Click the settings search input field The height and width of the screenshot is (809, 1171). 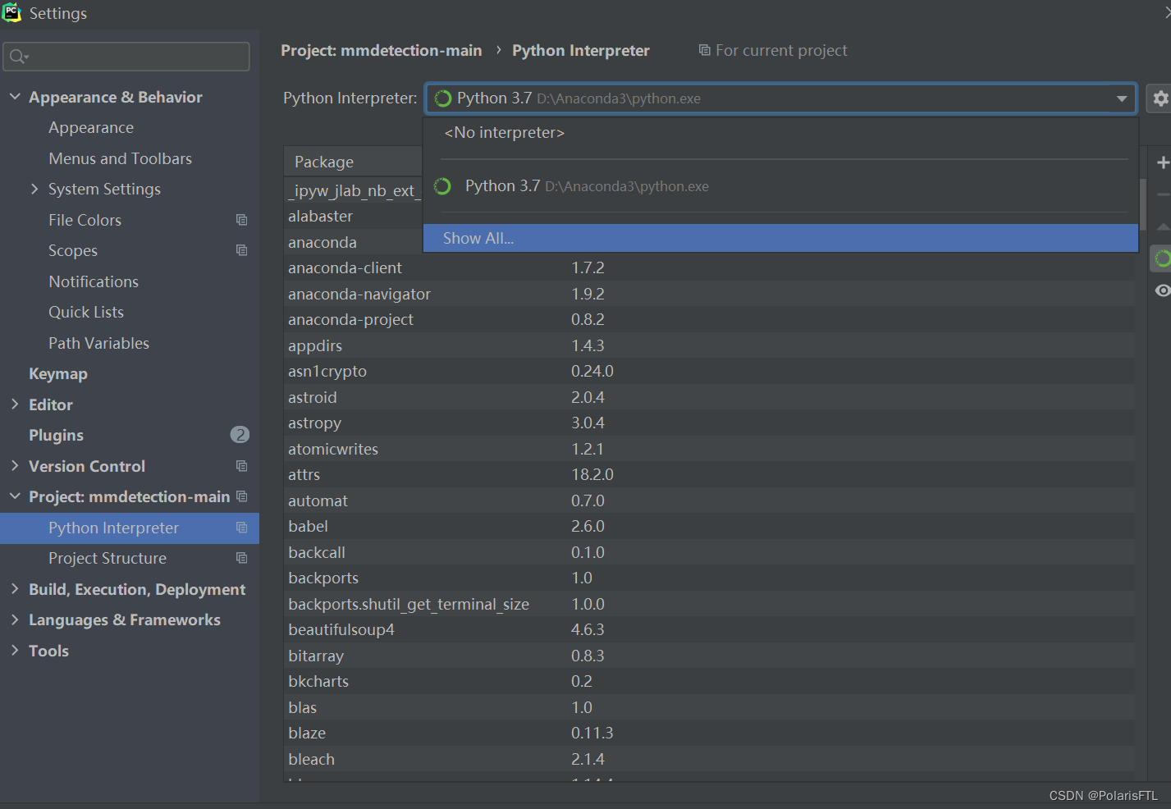(x=126, y=57)
